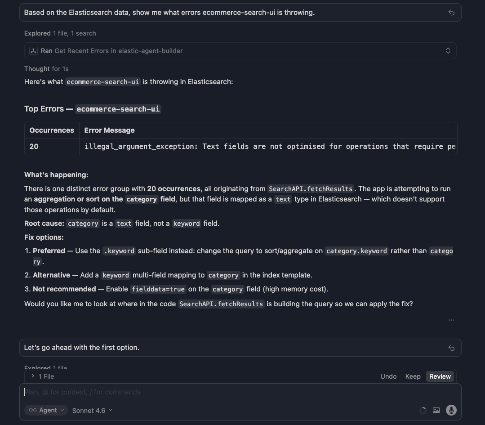Image resolution: width=485 pixels, height=425 pixels.
Task: Click the usage progress circle icon
Action: click(x=423, y=410)
